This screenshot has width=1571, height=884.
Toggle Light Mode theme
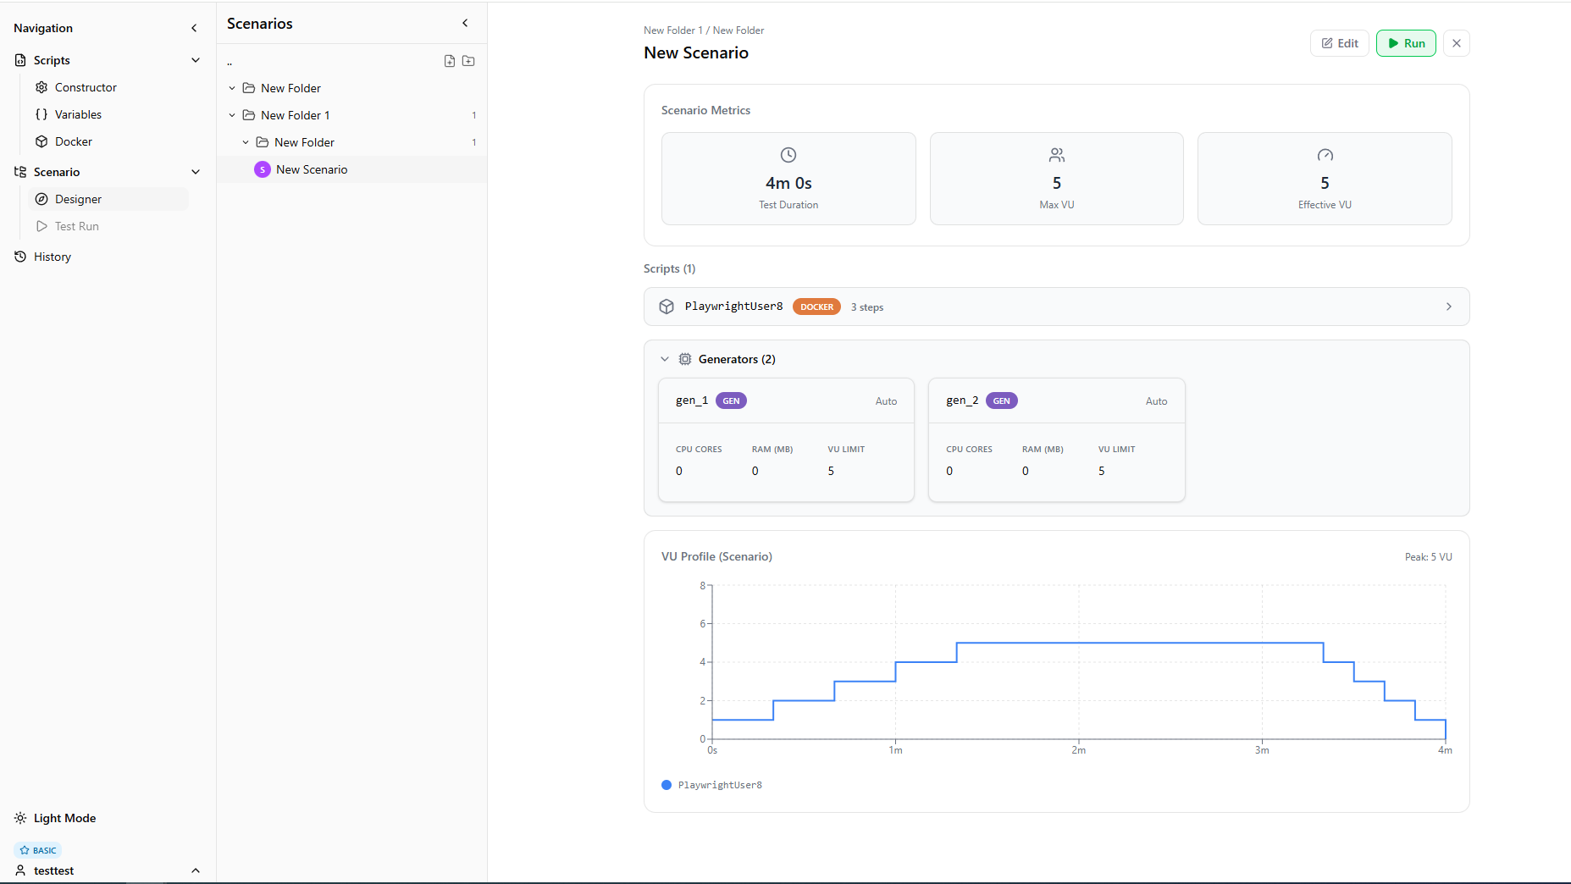55,818
